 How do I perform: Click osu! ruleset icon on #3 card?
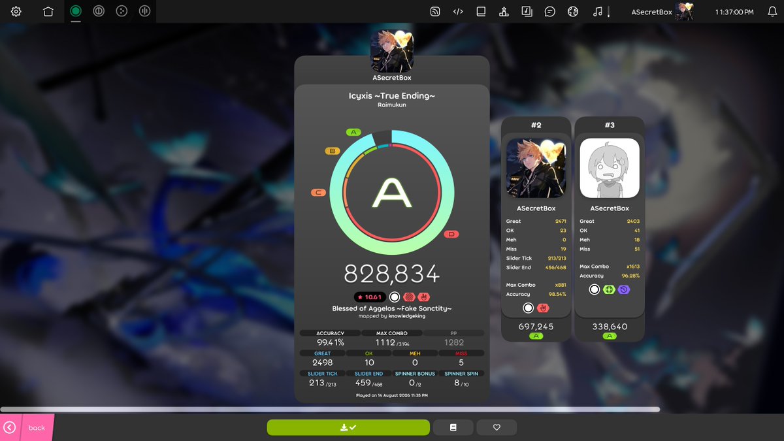594,289
